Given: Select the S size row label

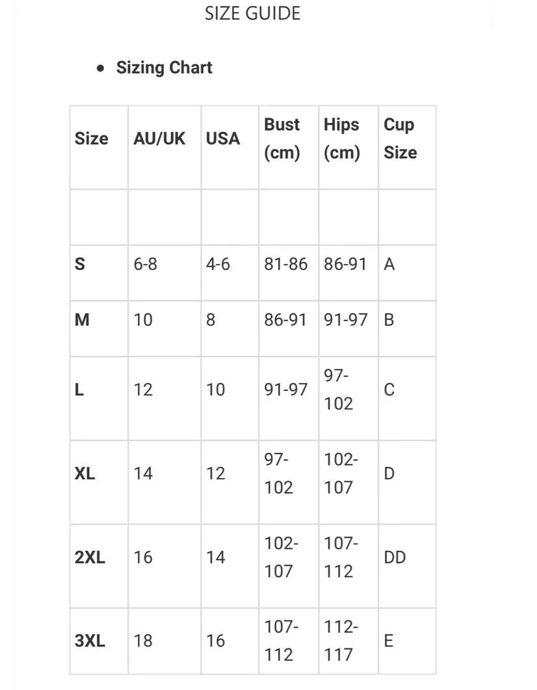Looking at the screenshot, I should pyautogui.click(x=80, y=264).
